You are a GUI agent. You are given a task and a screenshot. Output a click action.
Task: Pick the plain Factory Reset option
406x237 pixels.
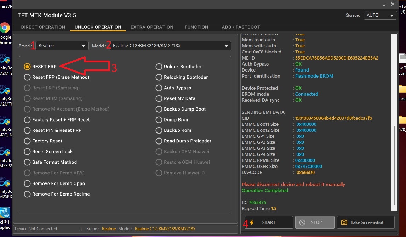[x=27, y=141]
